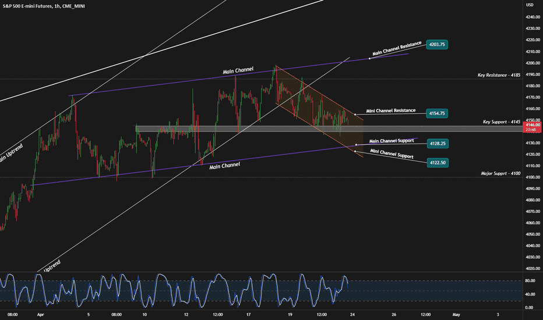Click the 17 date on the time axis
The height and width of the screenshot is (320, 543).
(248, 314)
